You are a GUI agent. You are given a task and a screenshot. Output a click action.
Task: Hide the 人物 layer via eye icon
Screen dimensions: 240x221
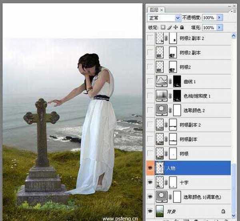coord(150,168)
